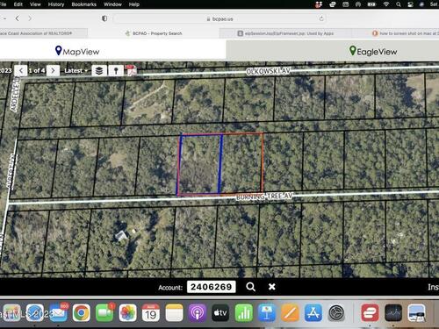
Task: Click the bcpao.us address bar
Action: 219,18
